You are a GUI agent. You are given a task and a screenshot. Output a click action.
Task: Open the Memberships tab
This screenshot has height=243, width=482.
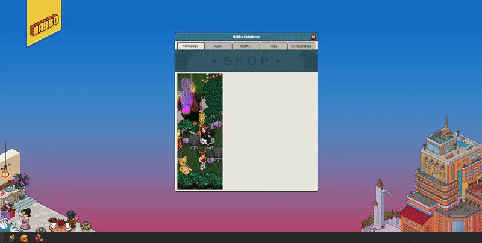tap(301, 46)
